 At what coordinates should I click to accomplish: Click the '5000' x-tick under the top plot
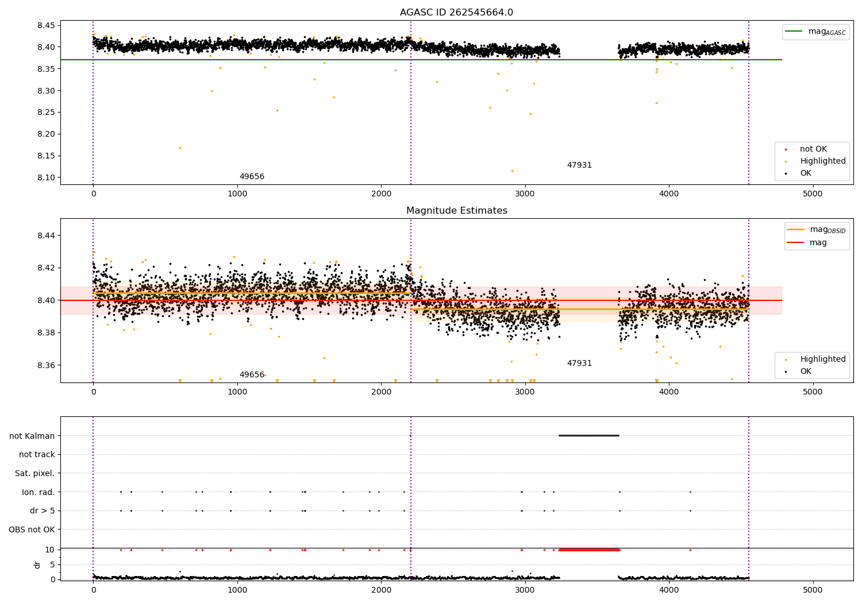pyautogui.click(x=813, y=194)
